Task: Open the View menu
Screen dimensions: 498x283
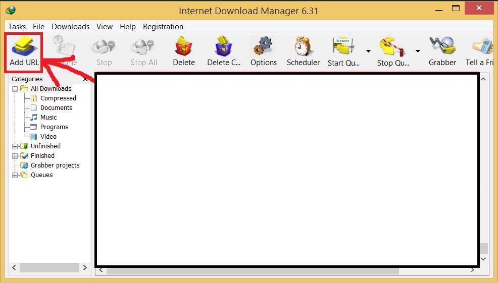Action: click(105, 27)
